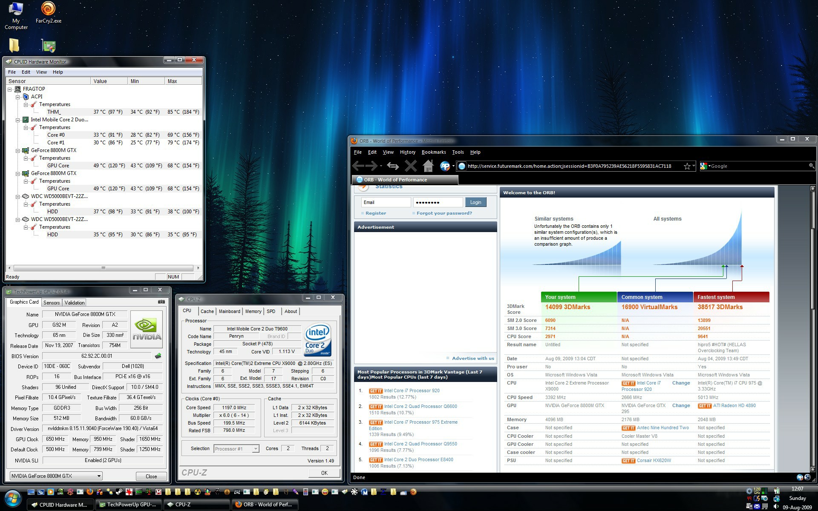The image size is (818, 511).
Task: Click the Firefox reload arrows icon
Action: (393, 166)
